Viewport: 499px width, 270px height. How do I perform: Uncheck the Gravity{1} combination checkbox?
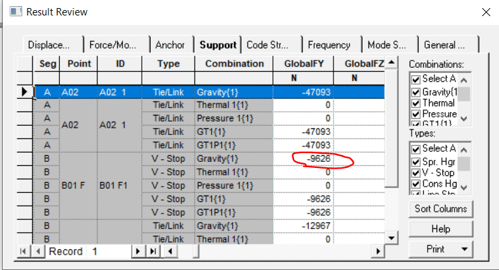(416, 92)
